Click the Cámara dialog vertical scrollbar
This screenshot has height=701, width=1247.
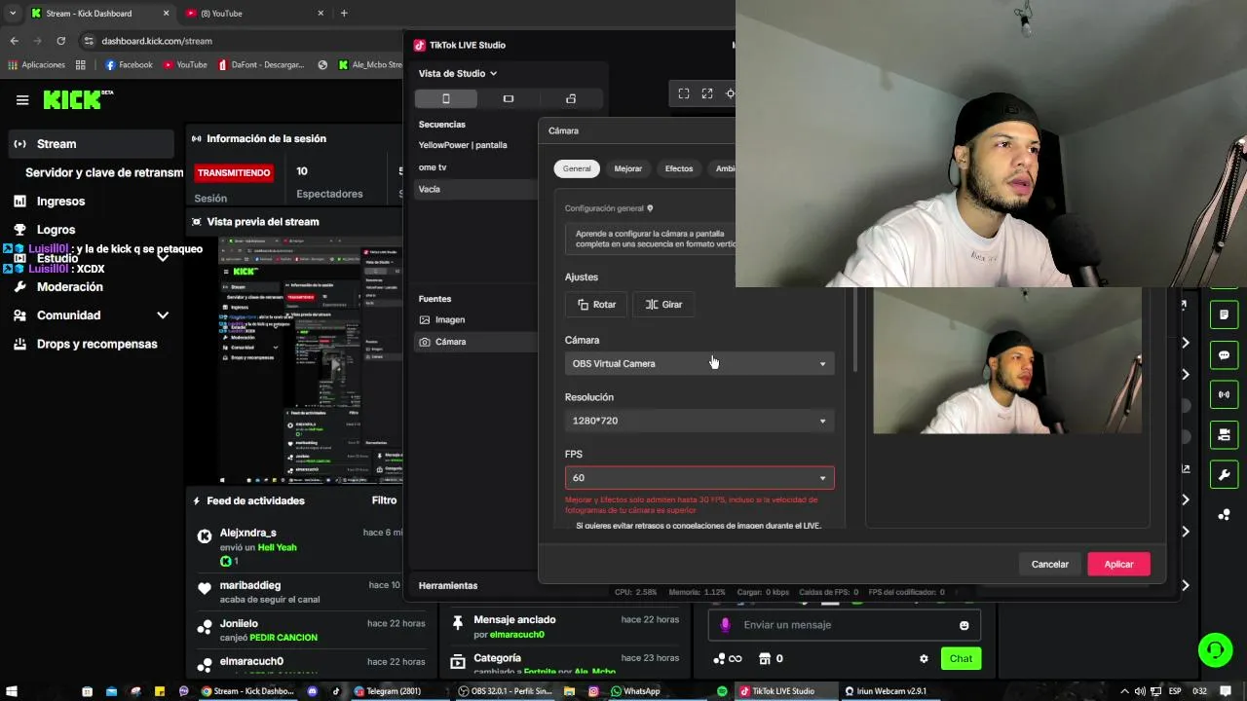pos(855,329)
